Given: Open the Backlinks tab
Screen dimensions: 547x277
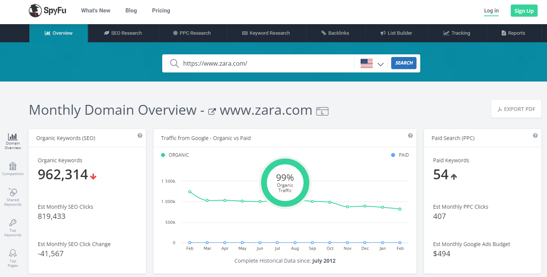Looking at the screenshot, I should pos(335,33).
